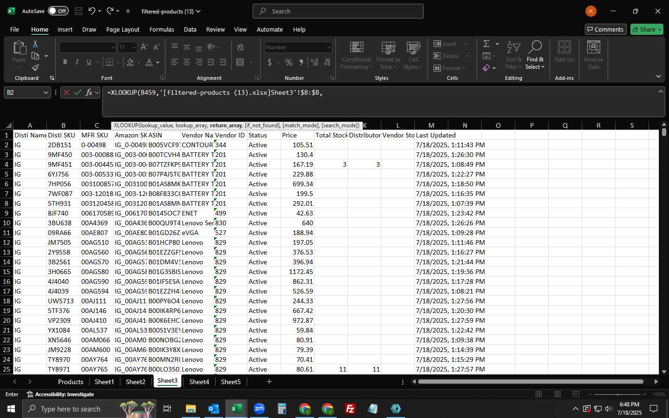Click the Search box in title bar
Screen dimensions: 669x418
click(338, 11)
